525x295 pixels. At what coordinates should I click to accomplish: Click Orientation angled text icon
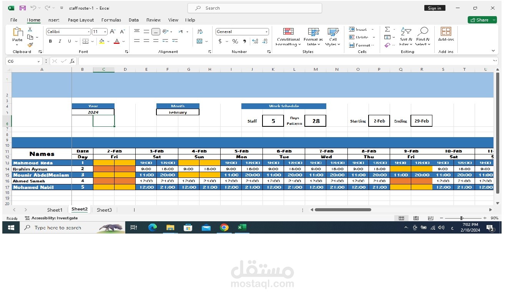point(165,31)
